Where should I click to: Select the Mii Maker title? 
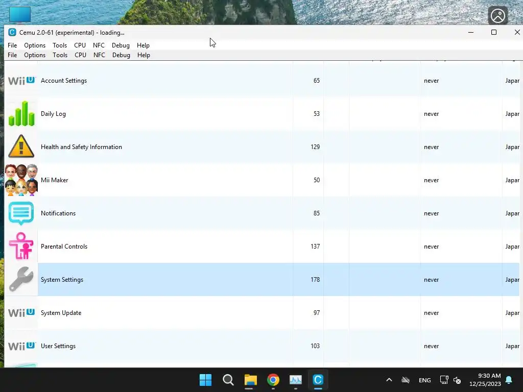point(54,180)
